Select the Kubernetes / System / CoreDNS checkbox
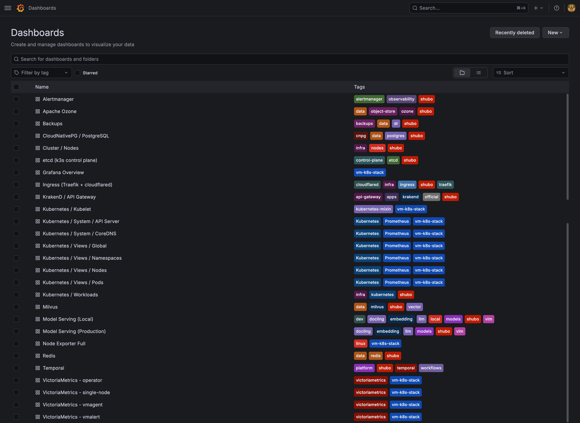 coord(16,234)
